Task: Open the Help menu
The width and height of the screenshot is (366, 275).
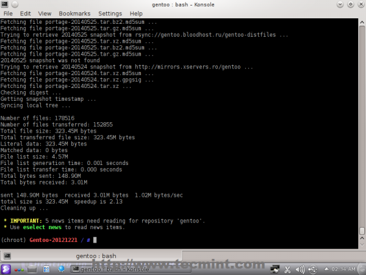Action: click(x=136, y=13)
